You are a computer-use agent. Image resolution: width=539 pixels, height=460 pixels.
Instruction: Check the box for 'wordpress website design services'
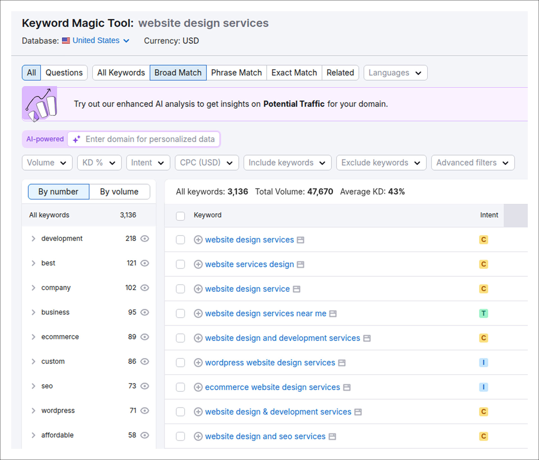point(180,363)
